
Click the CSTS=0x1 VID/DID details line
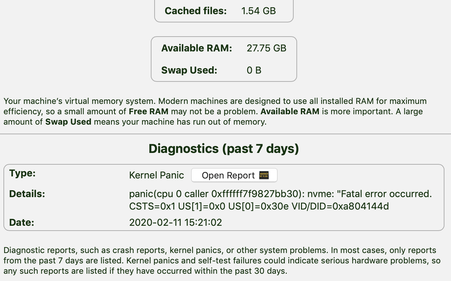coord(259,206)
